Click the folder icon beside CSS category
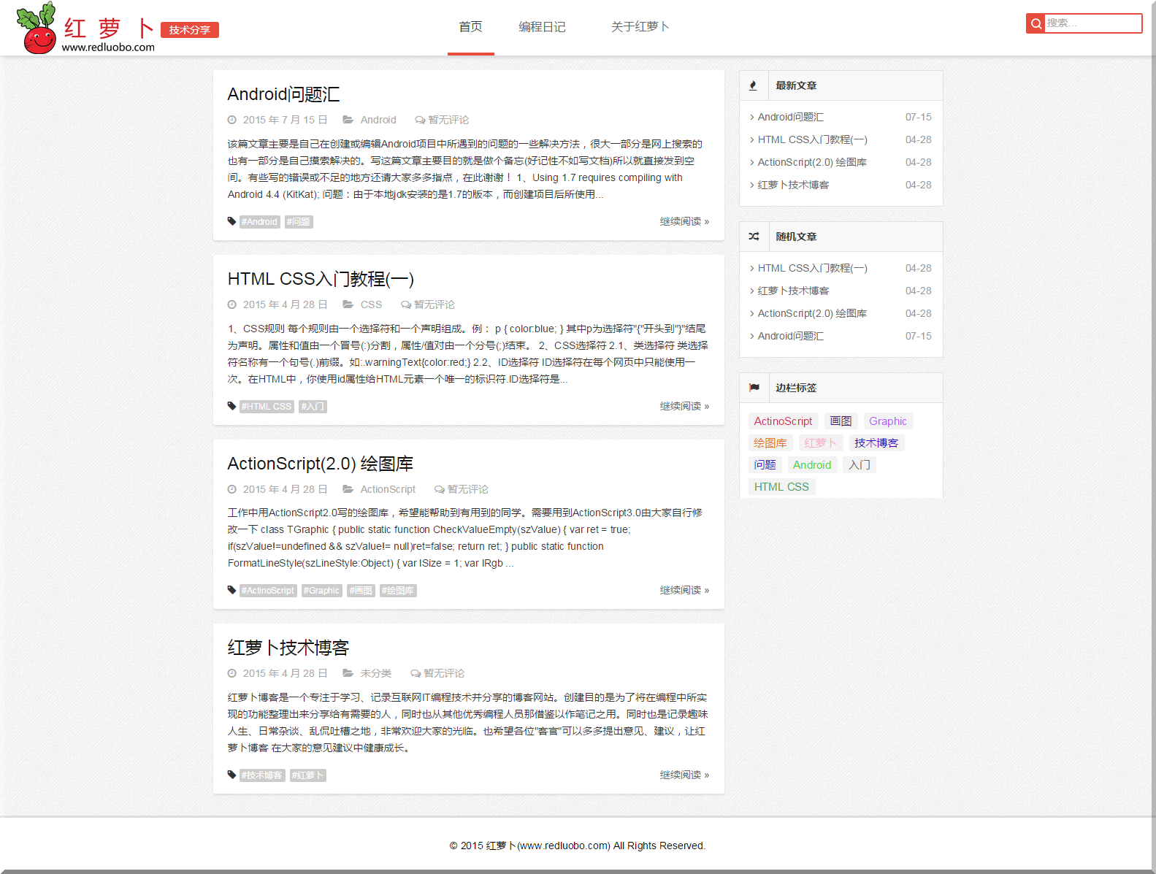This screenshot has height=874, width=1156. point(348,304)
